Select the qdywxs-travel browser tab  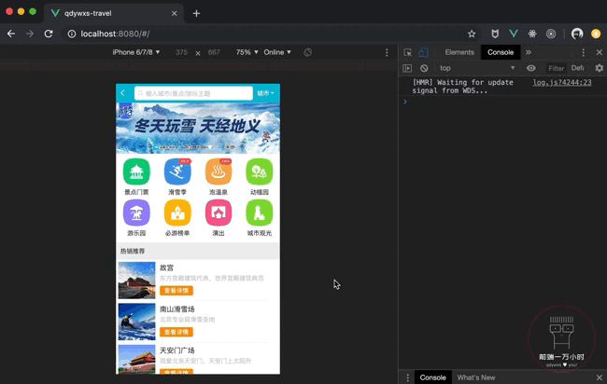point(113,14)
